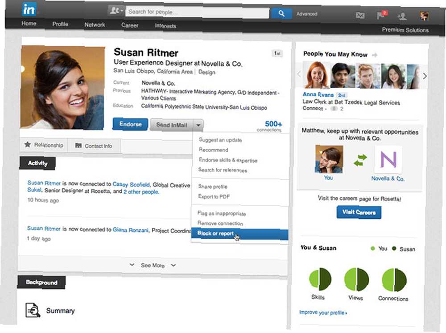Select Share profile
The height and width of the screenshot is (333, 446).
213,187
